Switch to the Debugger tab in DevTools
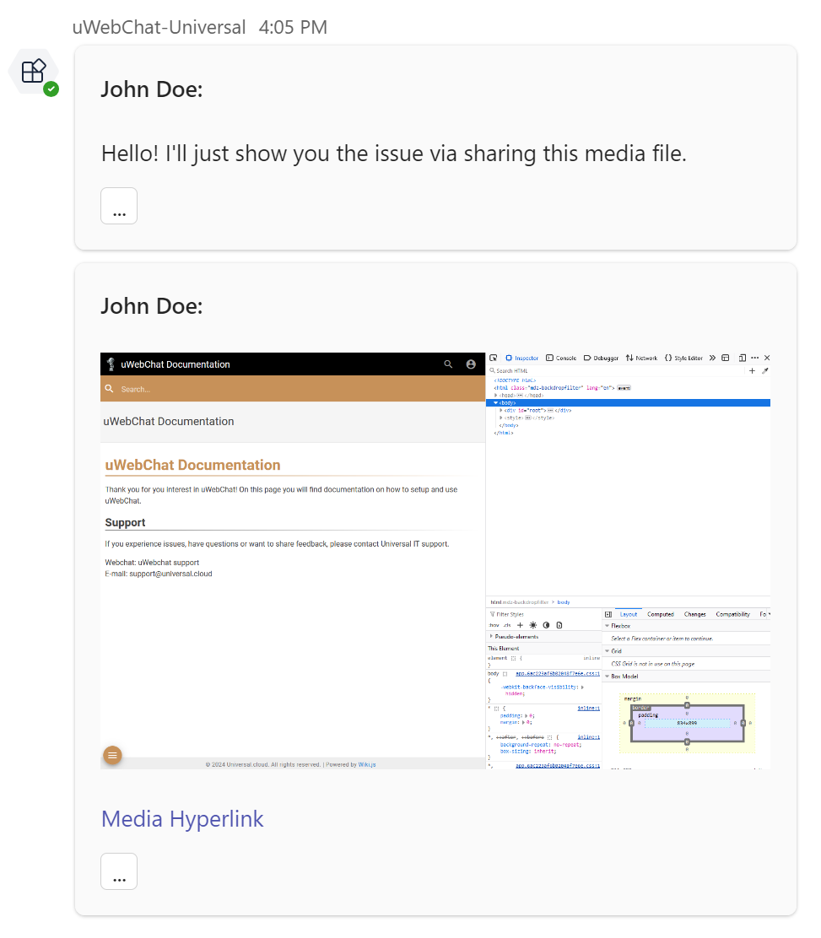This screenshot has height=938, width=821. pyautogui.click(x=604, y=358)
